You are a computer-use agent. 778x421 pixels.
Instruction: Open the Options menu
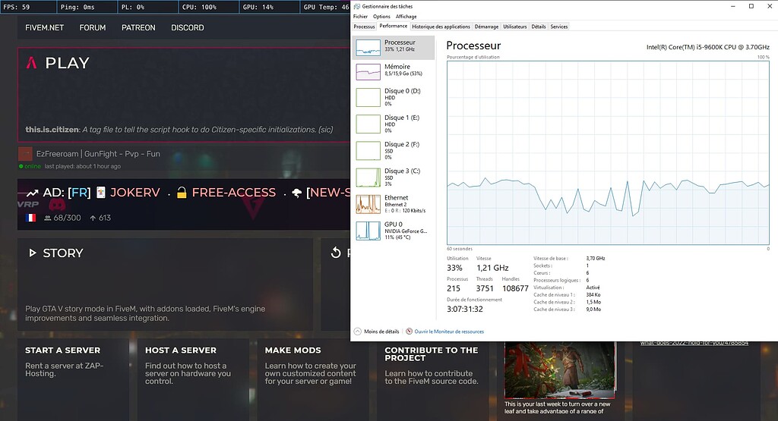381,16
